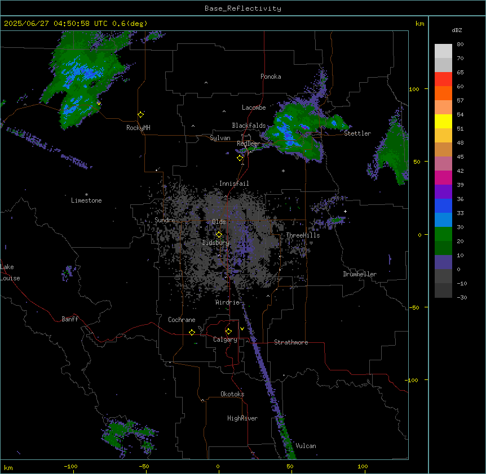Click the -50 tick on right axis
Viewport: 486px width, 474px height.
point(414,307)
